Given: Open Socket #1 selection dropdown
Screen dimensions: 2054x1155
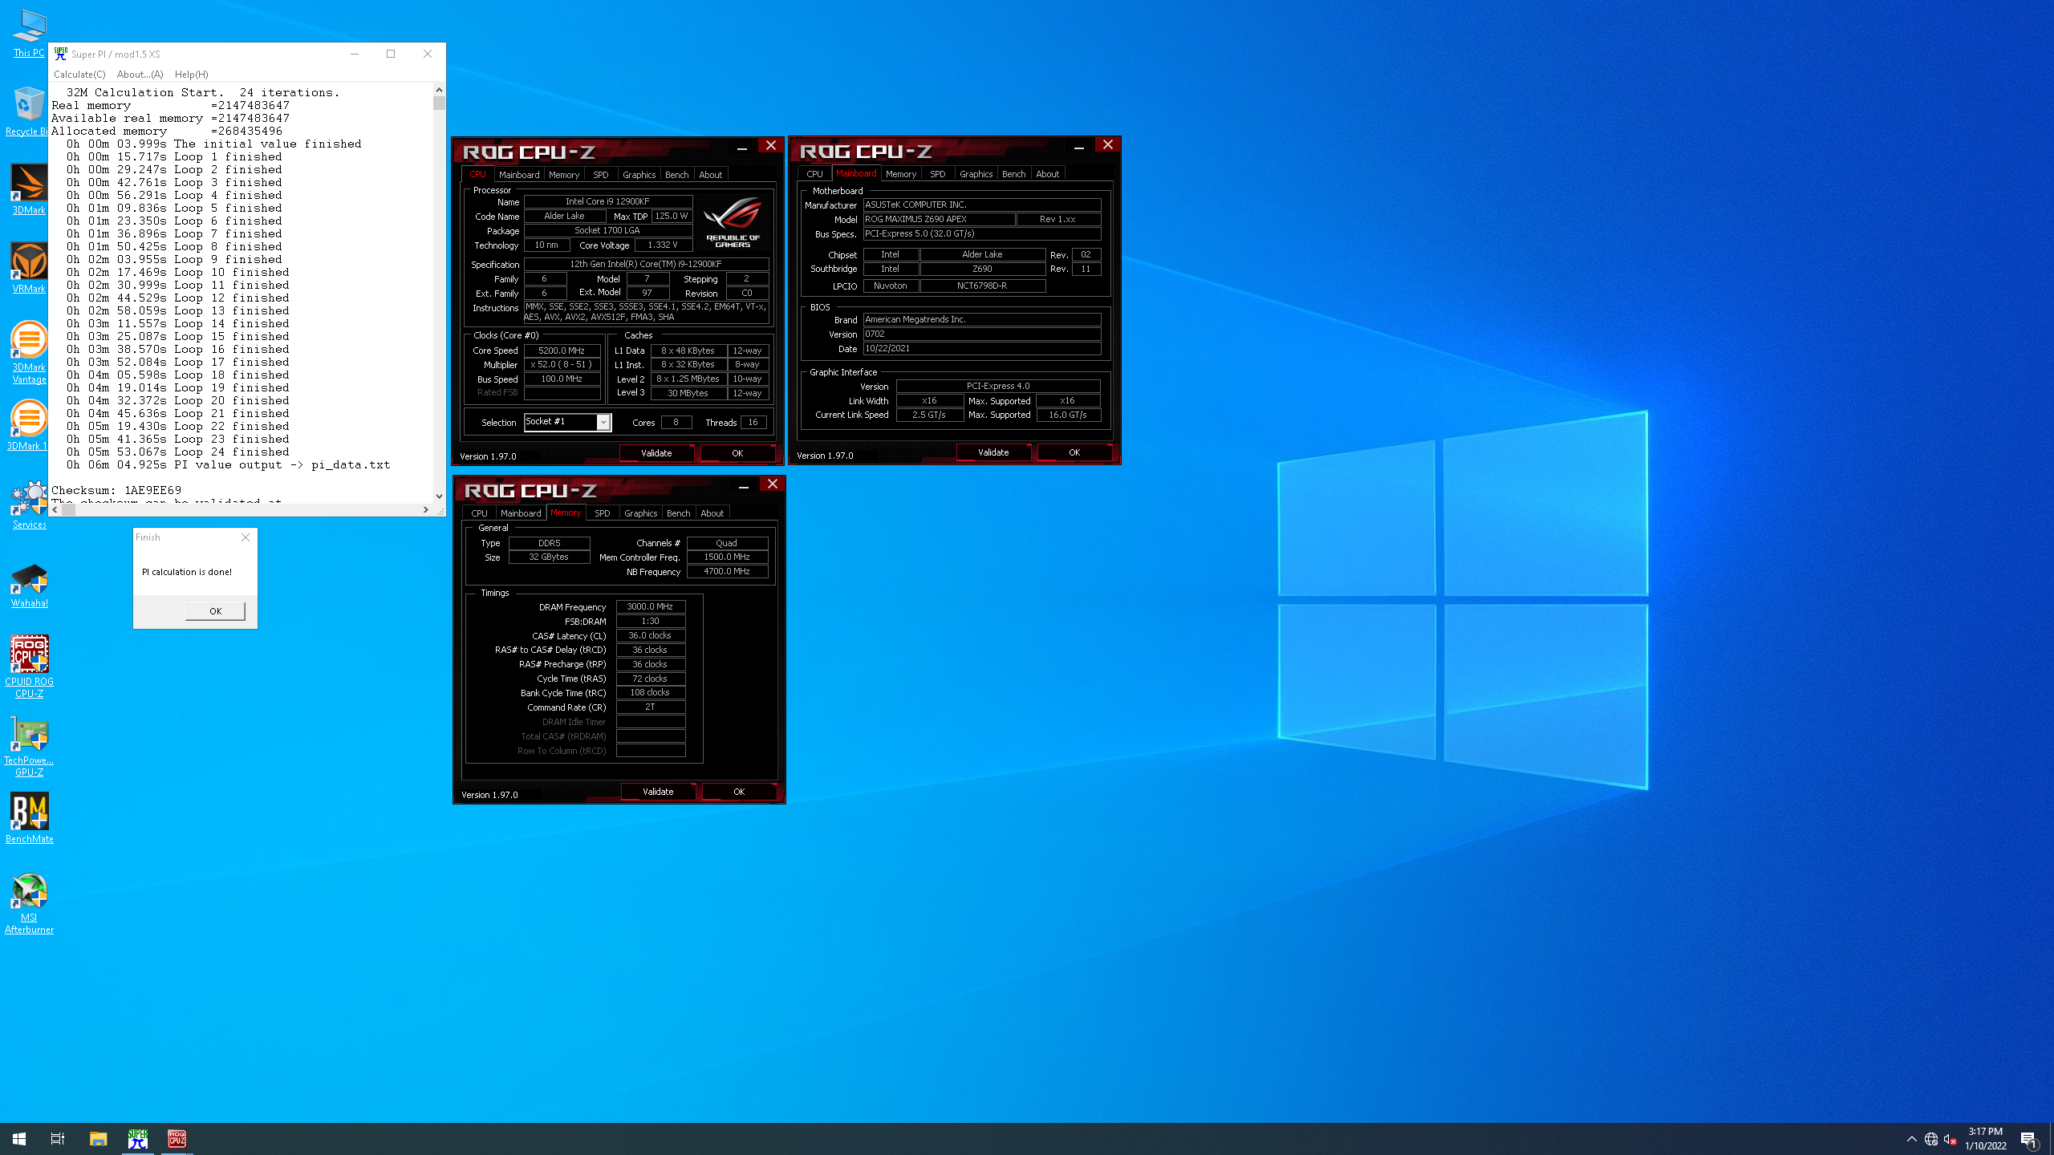Looking at the screenshot, I should tap(603, 423).
